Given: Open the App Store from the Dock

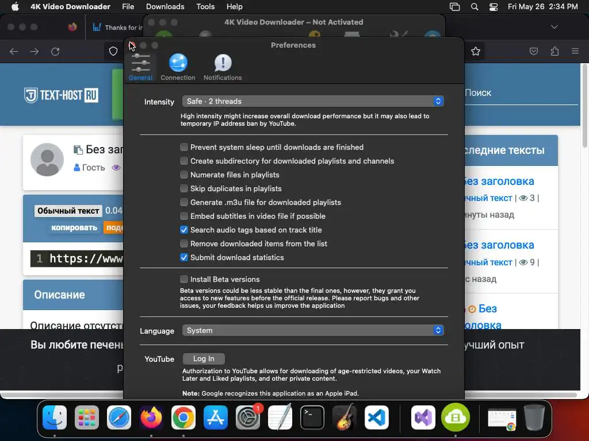Looking at the screenshot, I should 215,417.
